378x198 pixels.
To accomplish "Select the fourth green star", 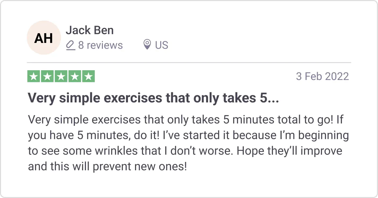I will 75,76.
